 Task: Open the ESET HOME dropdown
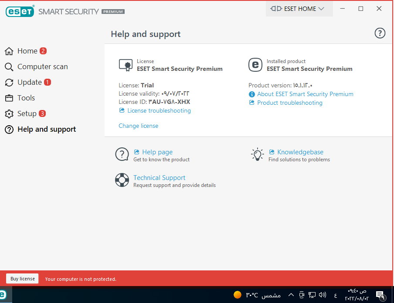299,9
